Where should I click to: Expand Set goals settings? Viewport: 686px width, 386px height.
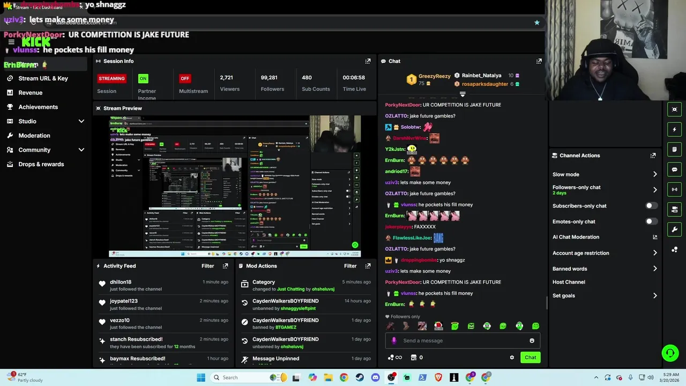click(x=655, y=295)
